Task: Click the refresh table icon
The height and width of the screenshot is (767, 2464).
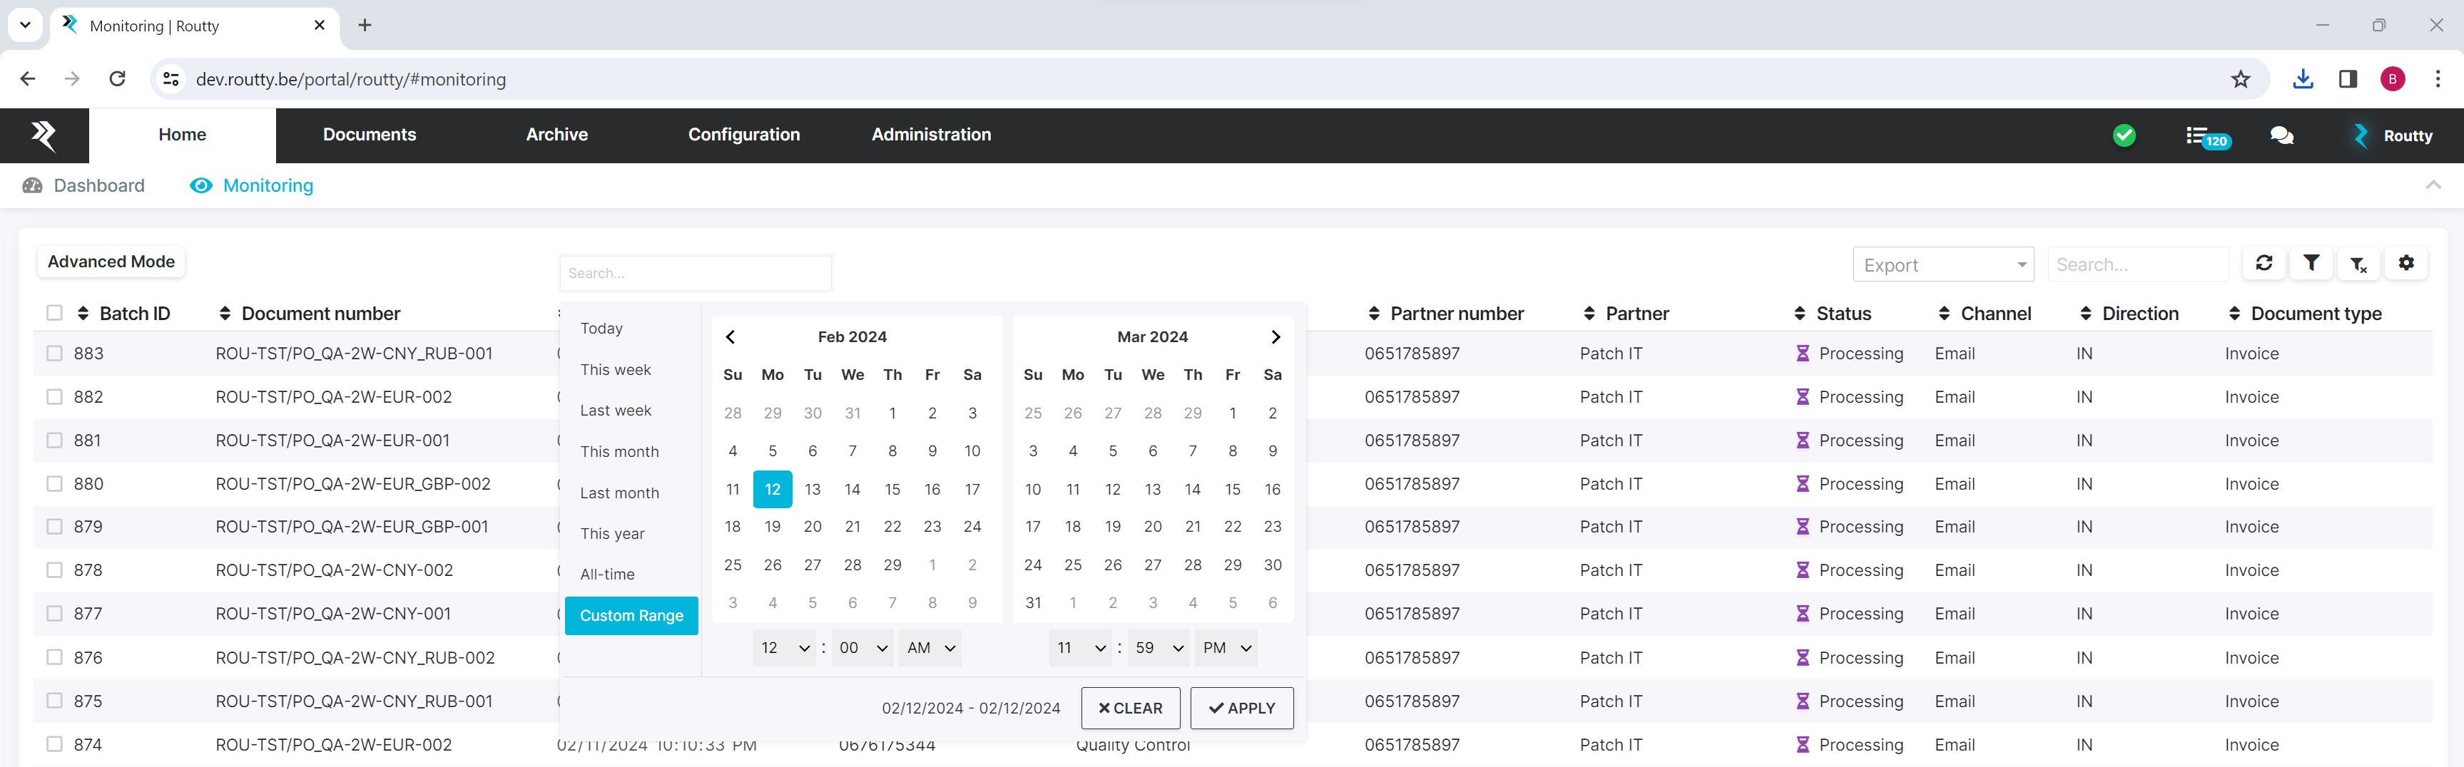Action: (x=2263, y=263)
